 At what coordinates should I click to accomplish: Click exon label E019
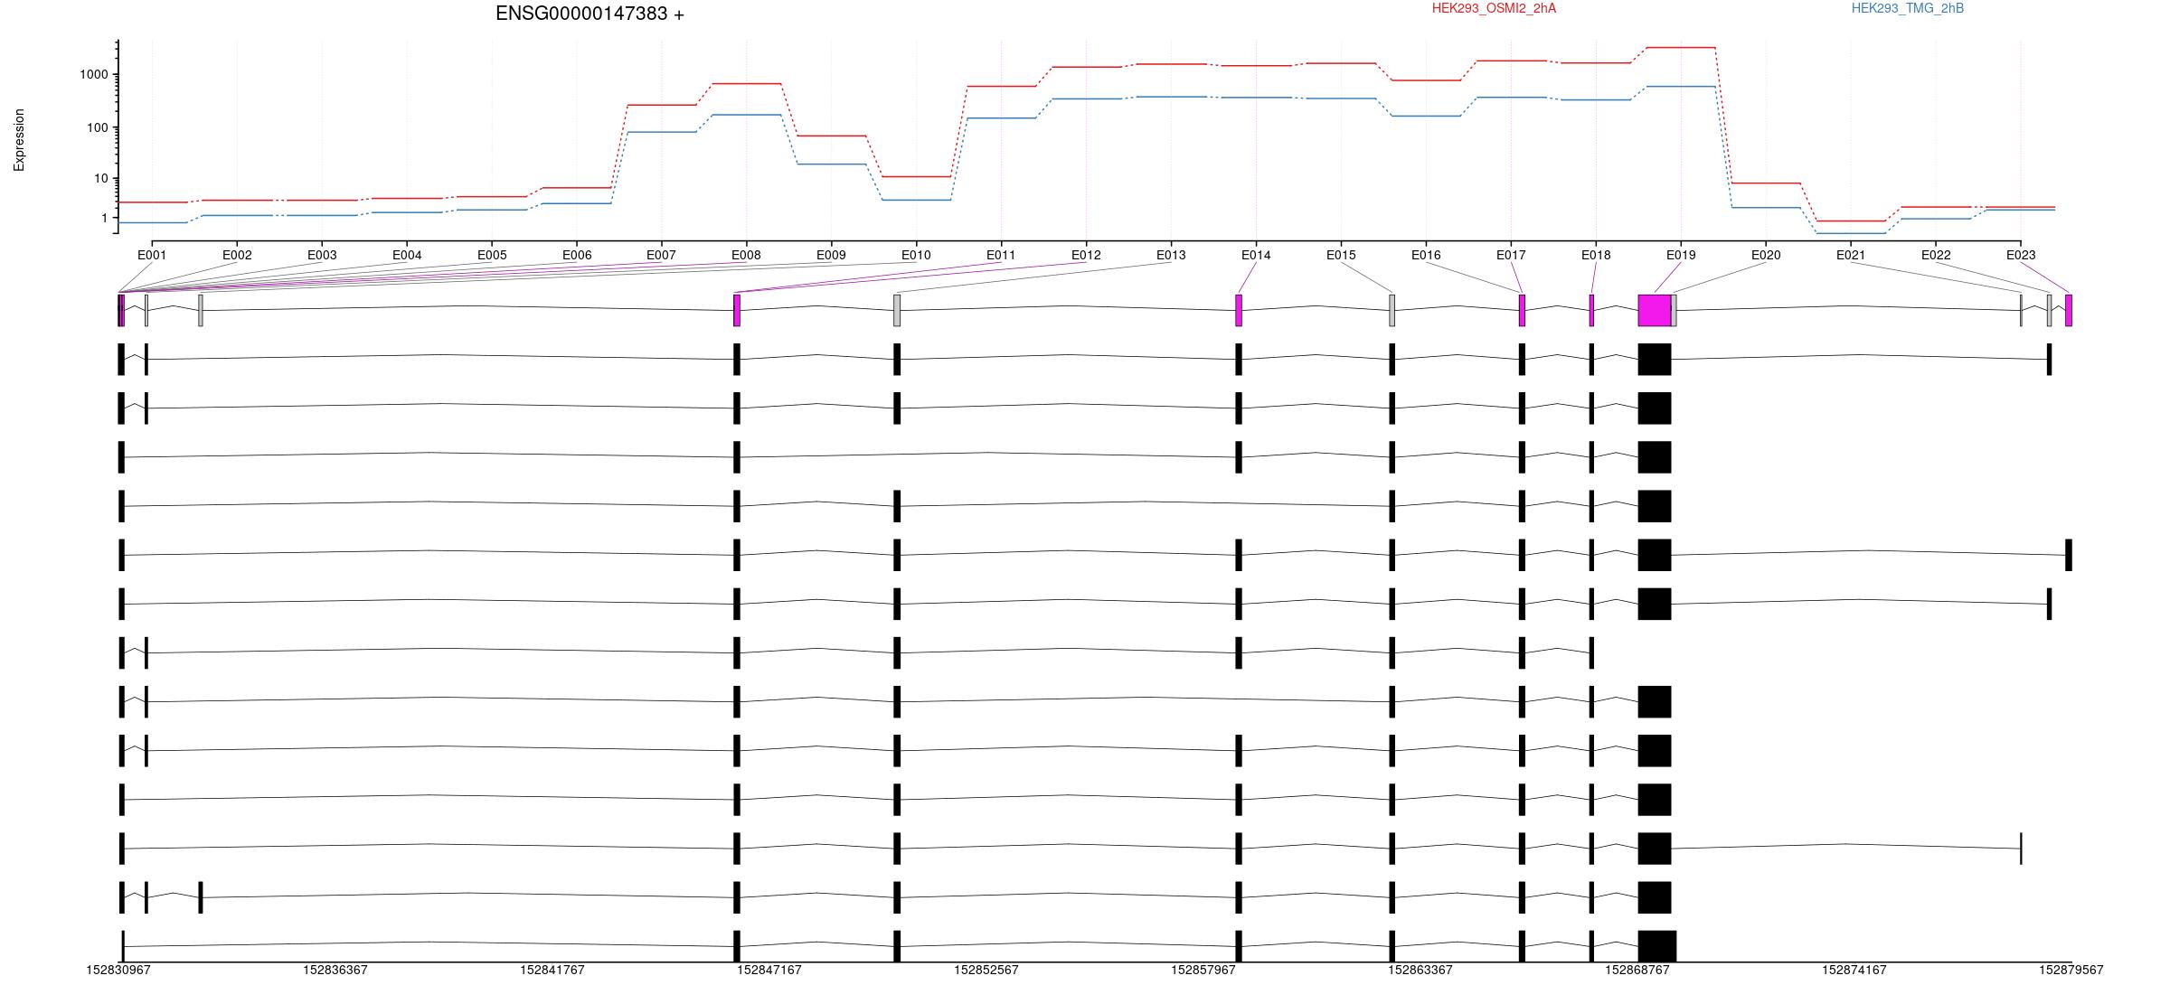click(x=1681, y=255)
